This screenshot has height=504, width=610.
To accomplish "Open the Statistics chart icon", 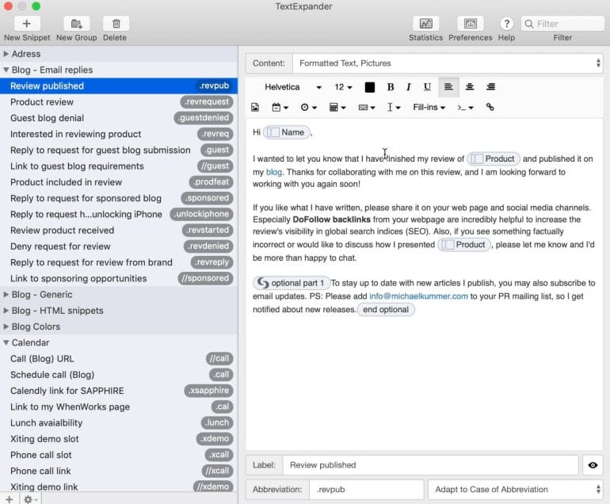I will (x=425, y=24).
